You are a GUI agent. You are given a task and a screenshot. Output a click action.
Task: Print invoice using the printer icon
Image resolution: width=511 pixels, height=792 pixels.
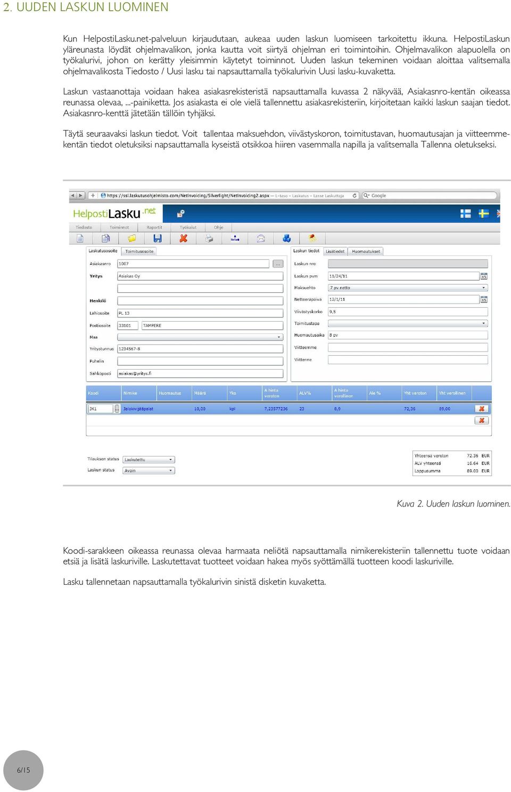[209, 238]
